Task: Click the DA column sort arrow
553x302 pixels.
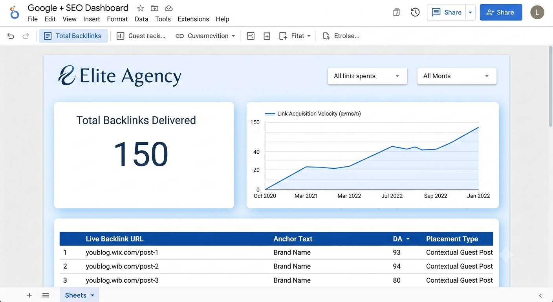Action: click(408, 239)
